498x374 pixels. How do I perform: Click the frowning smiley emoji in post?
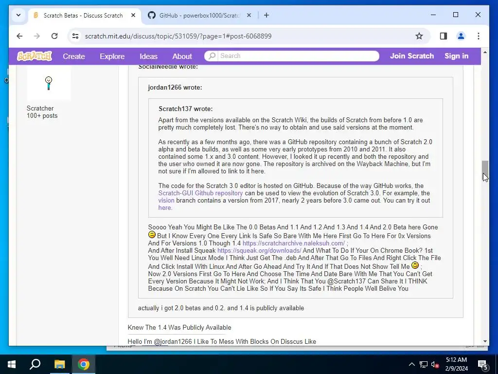pyautogui.click(x=152, y=235)
